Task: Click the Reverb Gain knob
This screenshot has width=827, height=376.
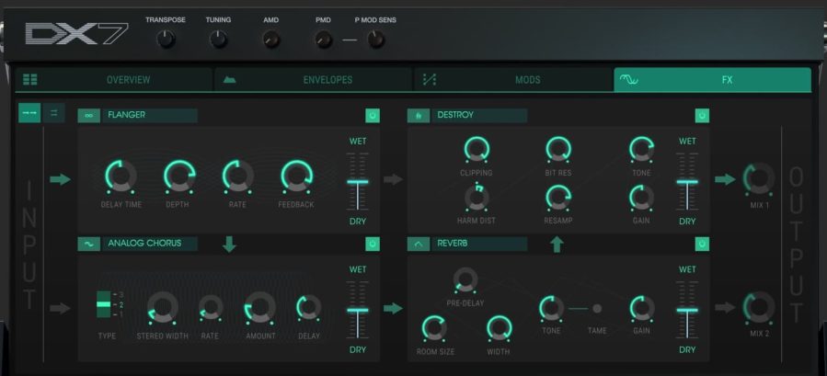Action: coord(642,308)
